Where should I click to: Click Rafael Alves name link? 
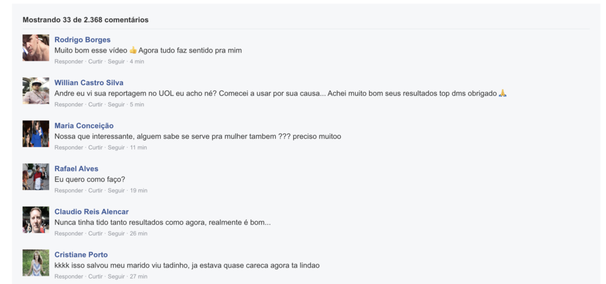[x=76, y=169]
